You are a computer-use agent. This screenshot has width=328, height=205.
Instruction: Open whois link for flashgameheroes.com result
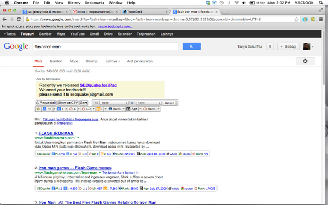tap(174, 189)
